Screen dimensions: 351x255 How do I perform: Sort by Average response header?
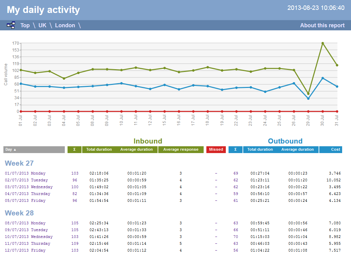click(181, 149)
